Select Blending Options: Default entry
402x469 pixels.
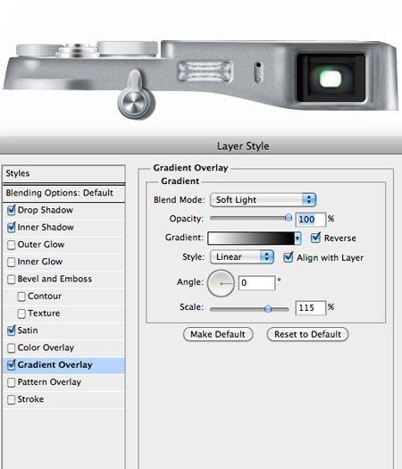click(x=63, y=193)
